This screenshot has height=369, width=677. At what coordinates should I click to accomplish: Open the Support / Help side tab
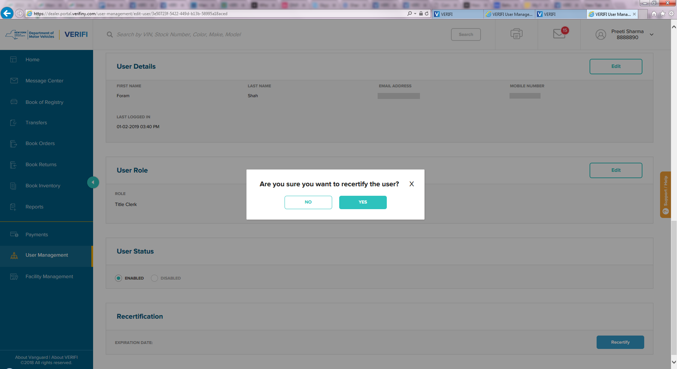tap(665, 194)
